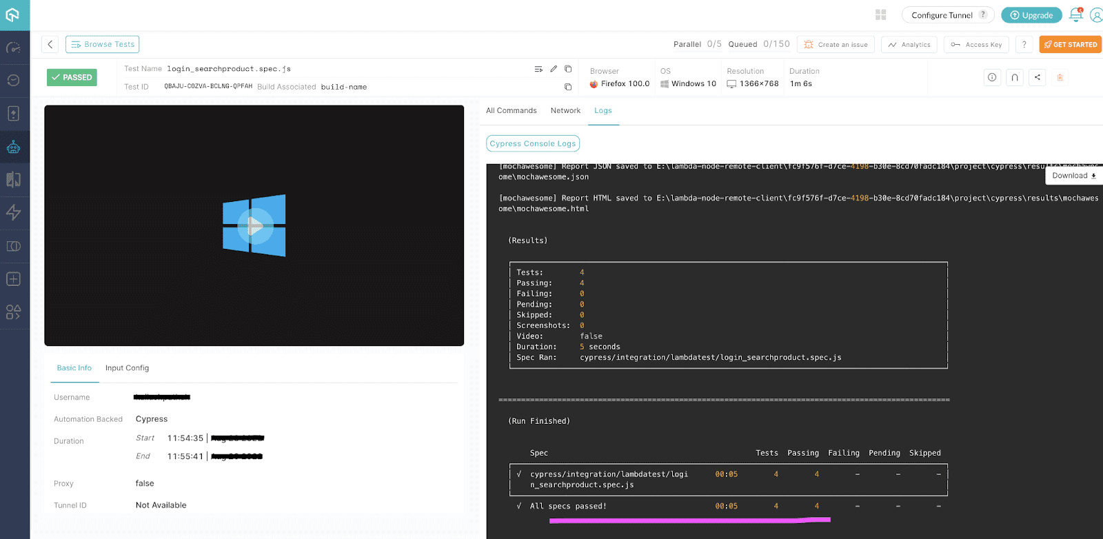Screen dimensions: 1103x539
Task: Click the LambdaTest logo in sidebar
Action: click(13, 14)
